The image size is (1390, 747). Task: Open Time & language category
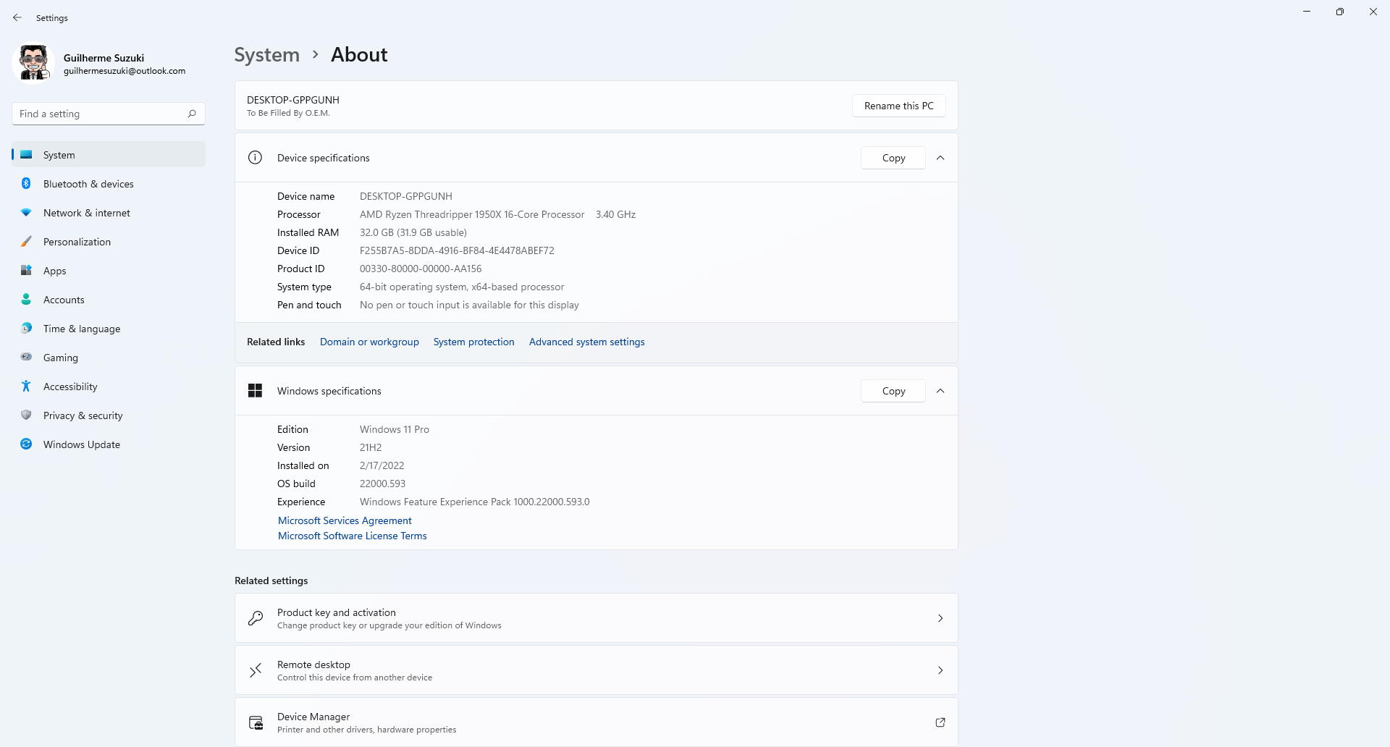(82, 329)
